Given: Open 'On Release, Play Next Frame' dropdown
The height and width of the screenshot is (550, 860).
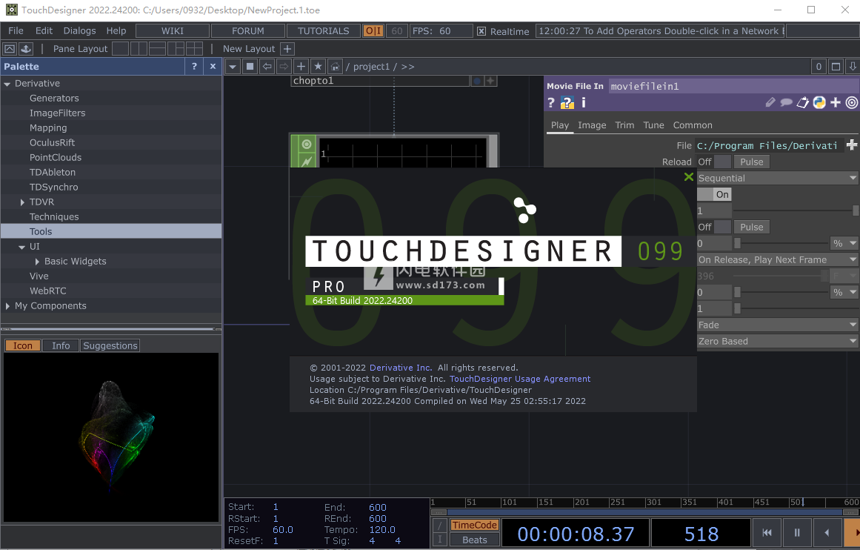Looking at the screenshot, I should tap(778, 259).
